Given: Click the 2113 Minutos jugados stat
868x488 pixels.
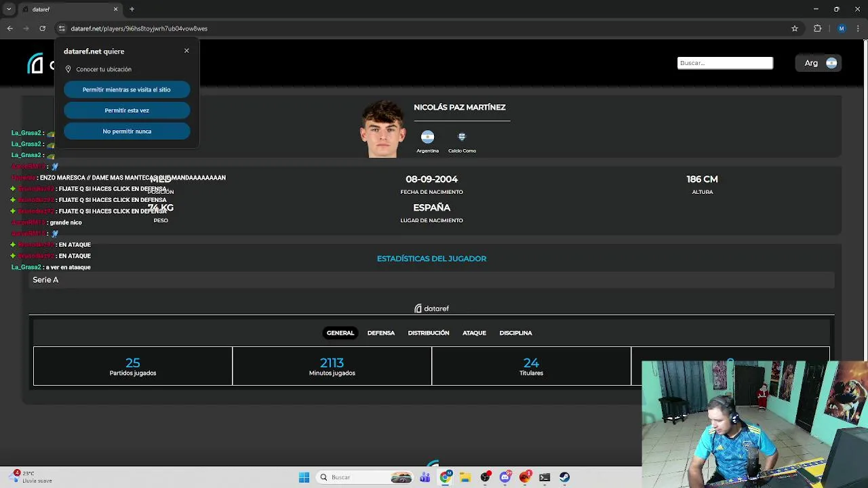Looking at the screenshot, I should [x=332, y=366].
